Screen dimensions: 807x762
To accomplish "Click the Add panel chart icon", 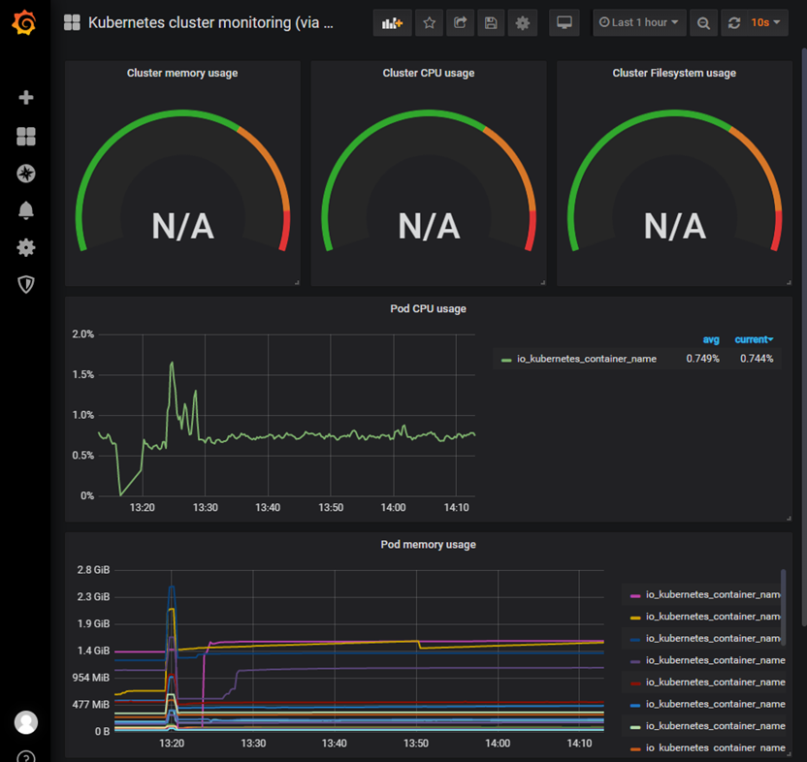I will (x=392, y=22).
